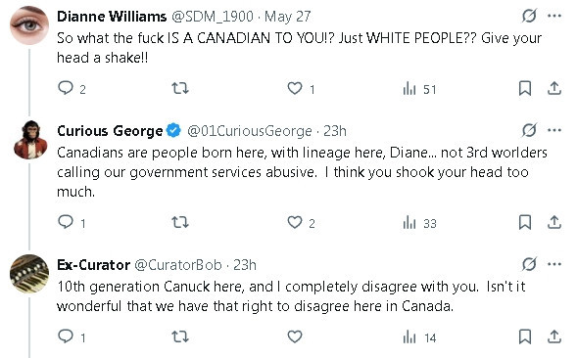Open Dianne Williams' profile name link
Viewport: 577px width, 358px height.
pos(112,17)
